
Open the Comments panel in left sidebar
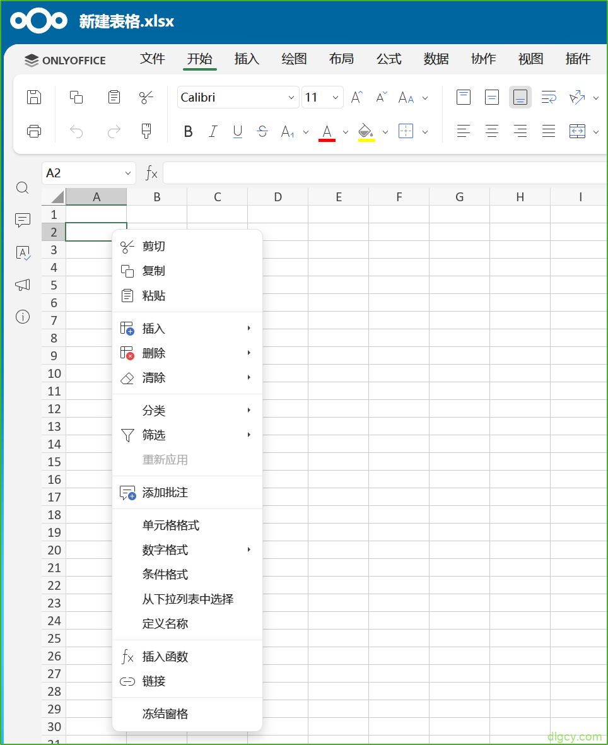[22, 220]
